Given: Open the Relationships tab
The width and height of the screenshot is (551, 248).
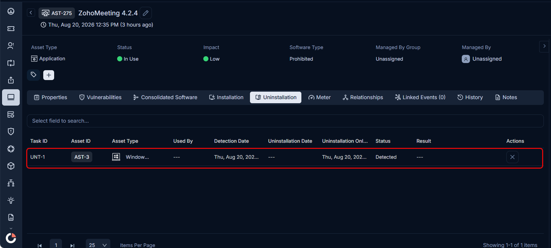Looking at the screenshot, I should pyautogui.click(x=363, y=97).
